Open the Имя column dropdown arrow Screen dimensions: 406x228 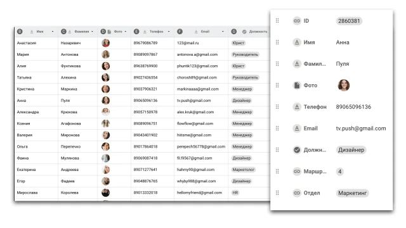[53, 32]
